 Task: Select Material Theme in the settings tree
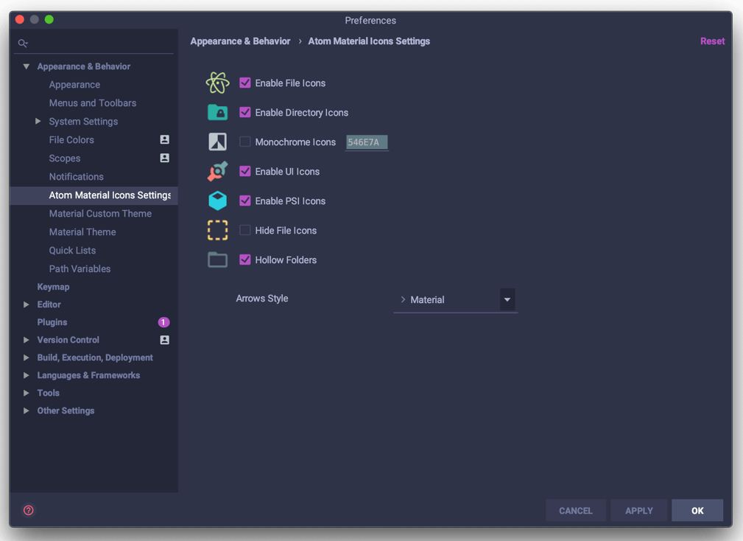pyautogui.click(x=82, y=232)
